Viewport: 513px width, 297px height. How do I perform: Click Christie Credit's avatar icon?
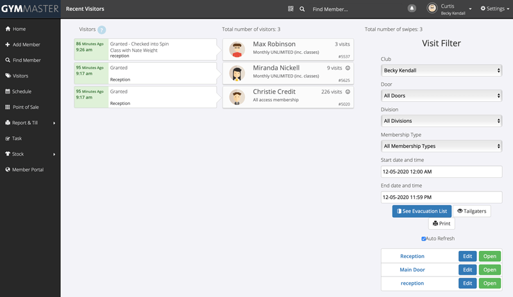[x=237, y=97]
